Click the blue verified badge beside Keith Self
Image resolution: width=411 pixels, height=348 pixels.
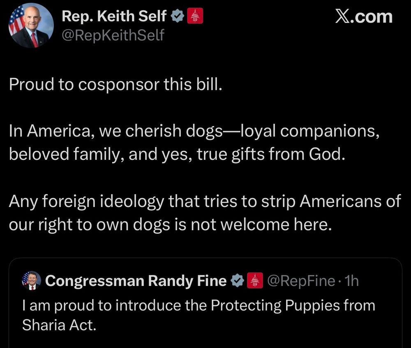[177, 16]
